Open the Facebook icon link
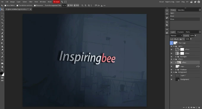The width and height of the screenshot is (202, 109). 199,2
